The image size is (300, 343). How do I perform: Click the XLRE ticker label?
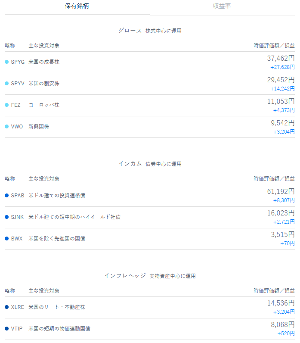(18, 307)
